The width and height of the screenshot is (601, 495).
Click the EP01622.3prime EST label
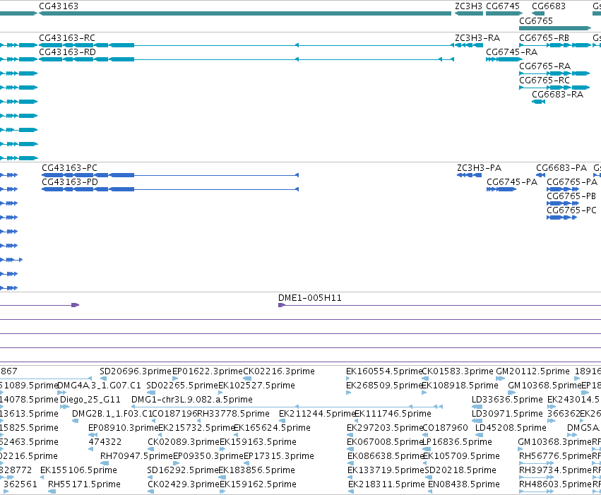tap(208, 371)
